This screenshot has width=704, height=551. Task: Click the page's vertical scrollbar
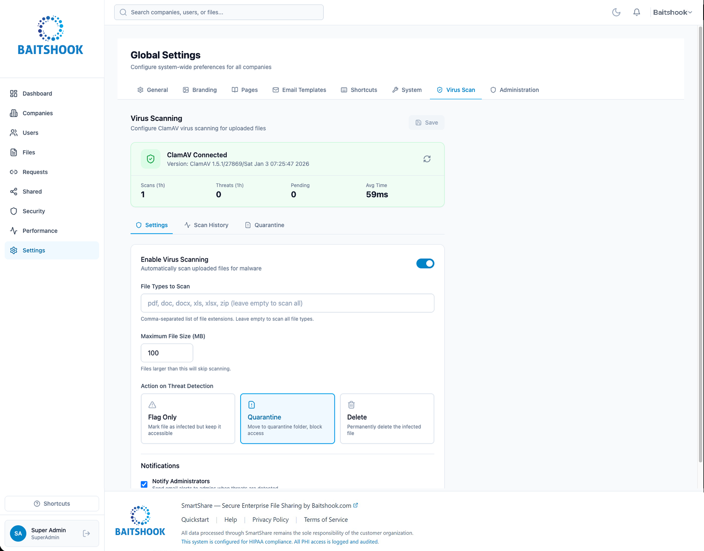click(x=700, y=246)
